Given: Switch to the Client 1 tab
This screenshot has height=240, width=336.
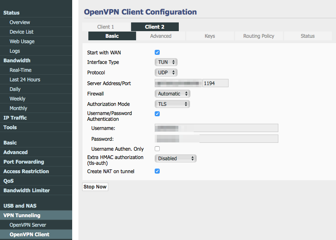Looking at the screenshot, I should click(106, 27).
